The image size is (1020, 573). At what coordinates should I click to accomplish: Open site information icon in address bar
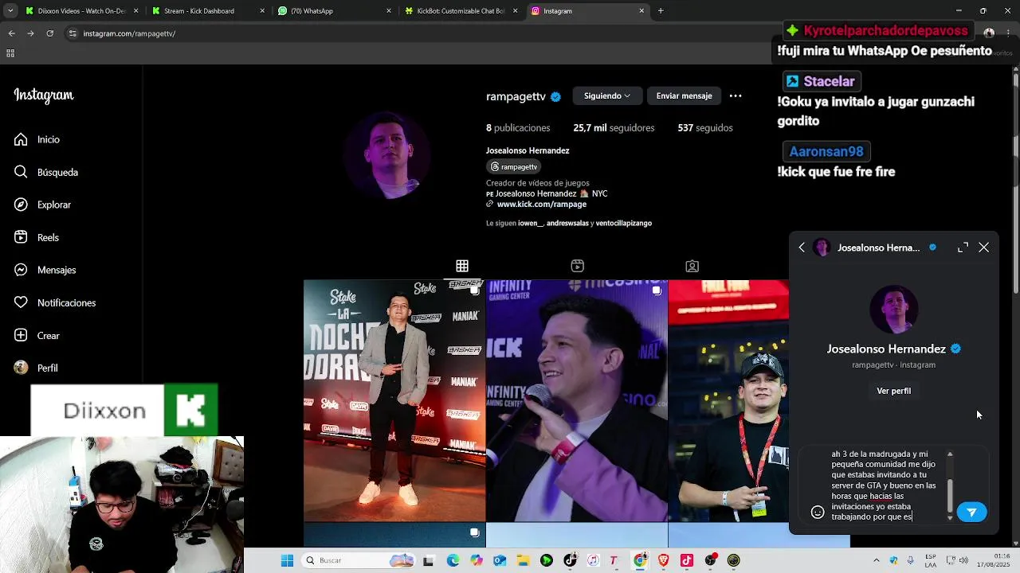(73, 33)
